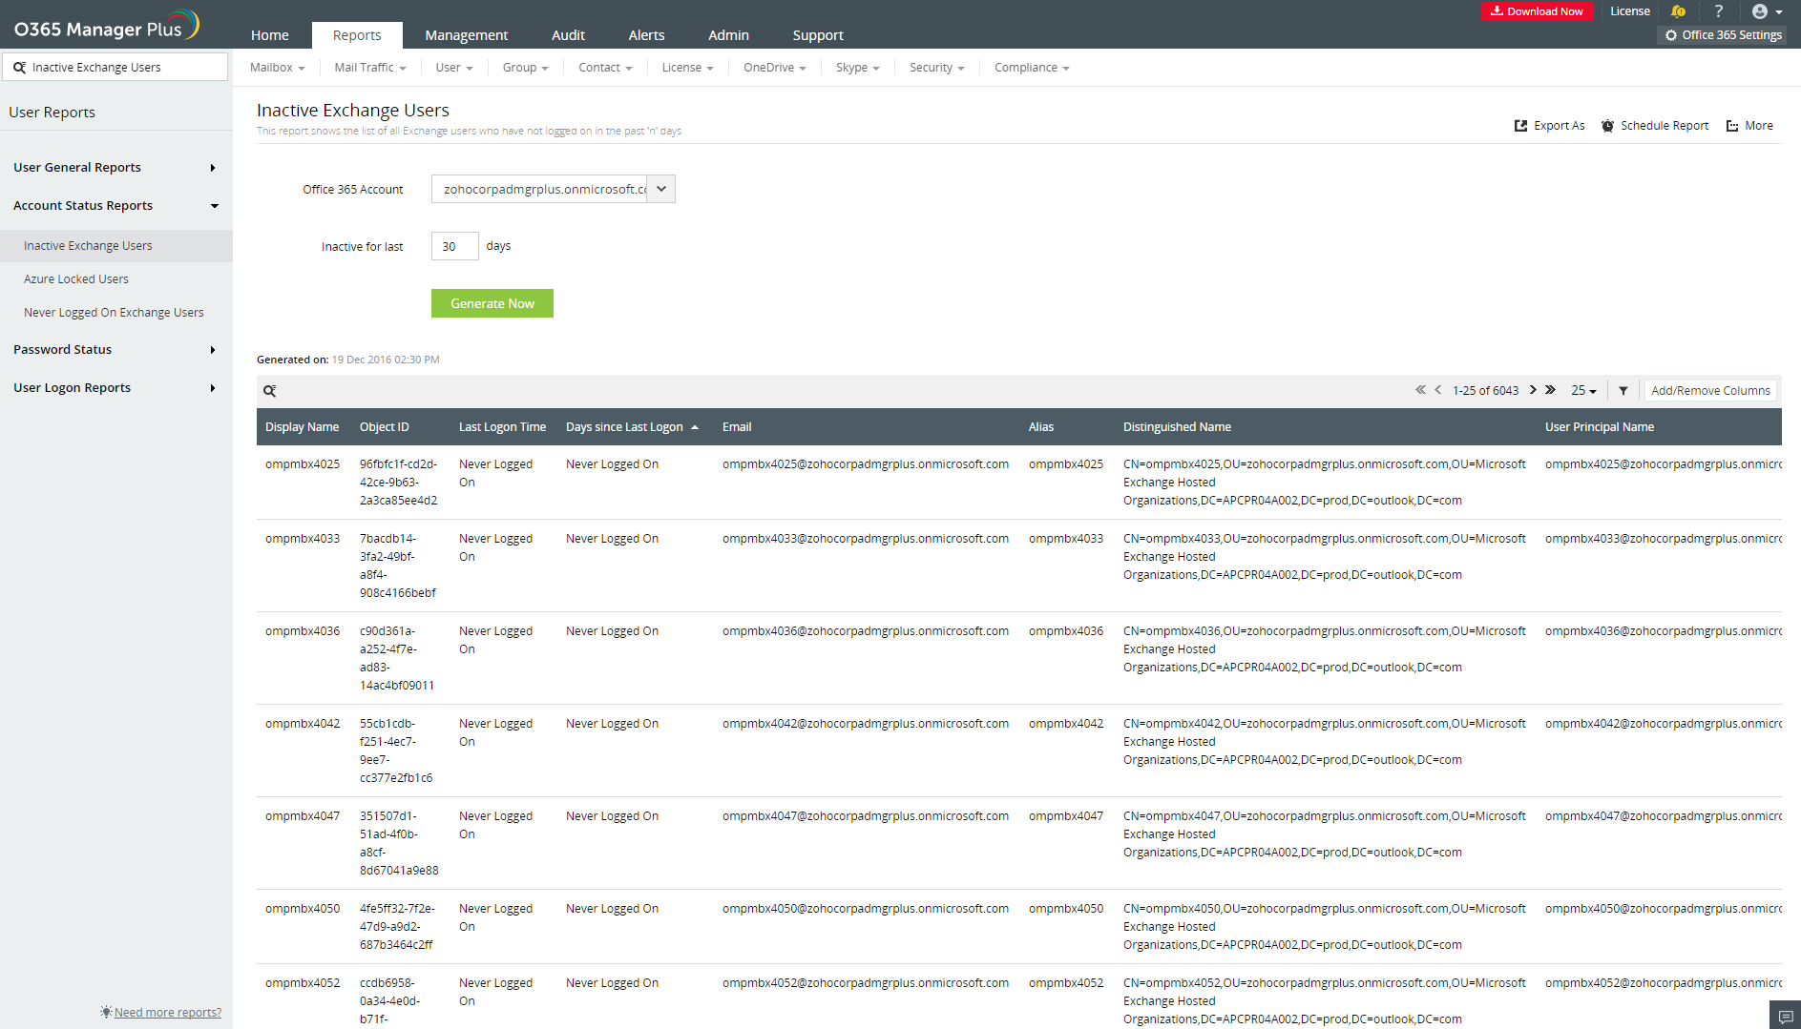This screenshot has width=1801, height=1029.
Task: Click the Generate Now button
Action: (492, 303)
